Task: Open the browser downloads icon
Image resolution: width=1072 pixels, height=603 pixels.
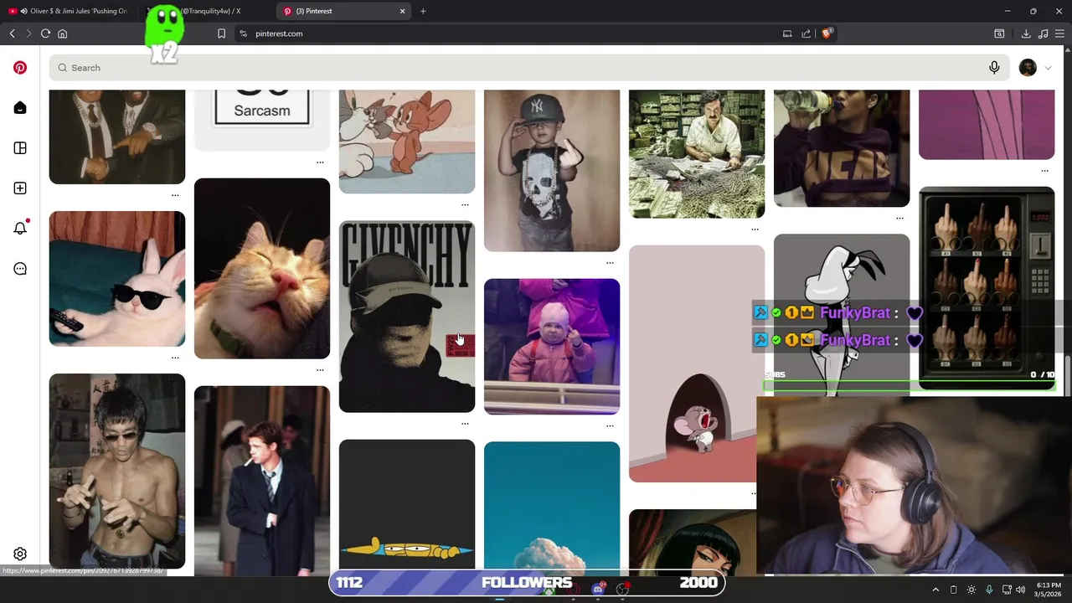Action: [1026, 33]
